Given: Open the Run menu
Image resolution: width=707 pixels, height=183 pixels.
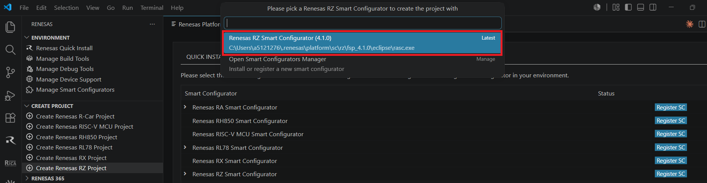Looking at the screenshot, I should pos(127,8).
